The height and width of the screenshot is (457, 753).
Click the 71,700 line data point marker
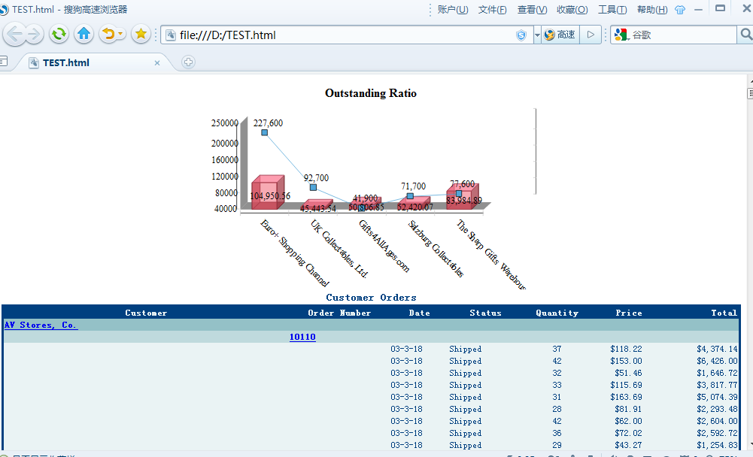point(410,196)
